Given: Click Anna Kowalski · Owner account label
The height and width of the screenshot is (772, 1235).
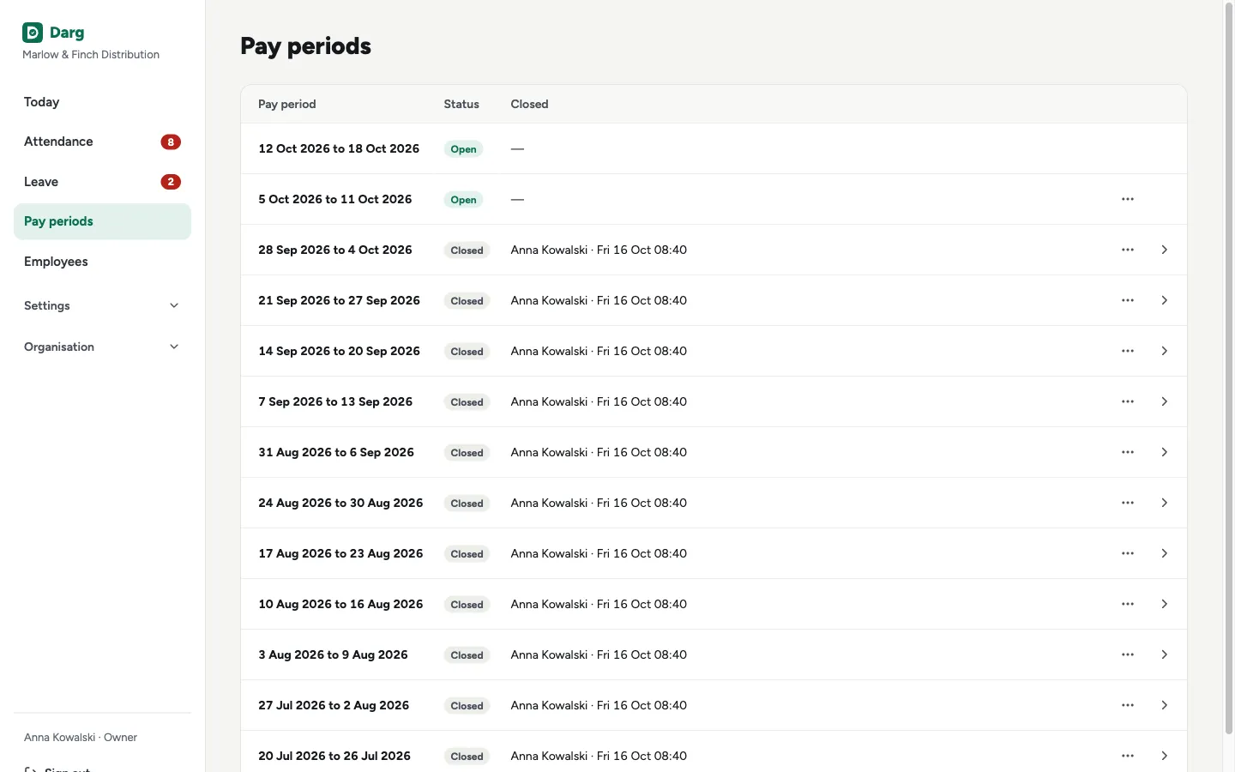Looking at the screenshot, I should [x=81, y=737].
